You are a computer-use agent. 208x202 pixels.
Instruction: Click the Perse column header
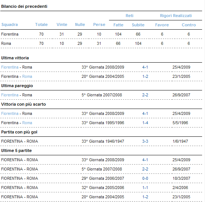click(99, 24)
